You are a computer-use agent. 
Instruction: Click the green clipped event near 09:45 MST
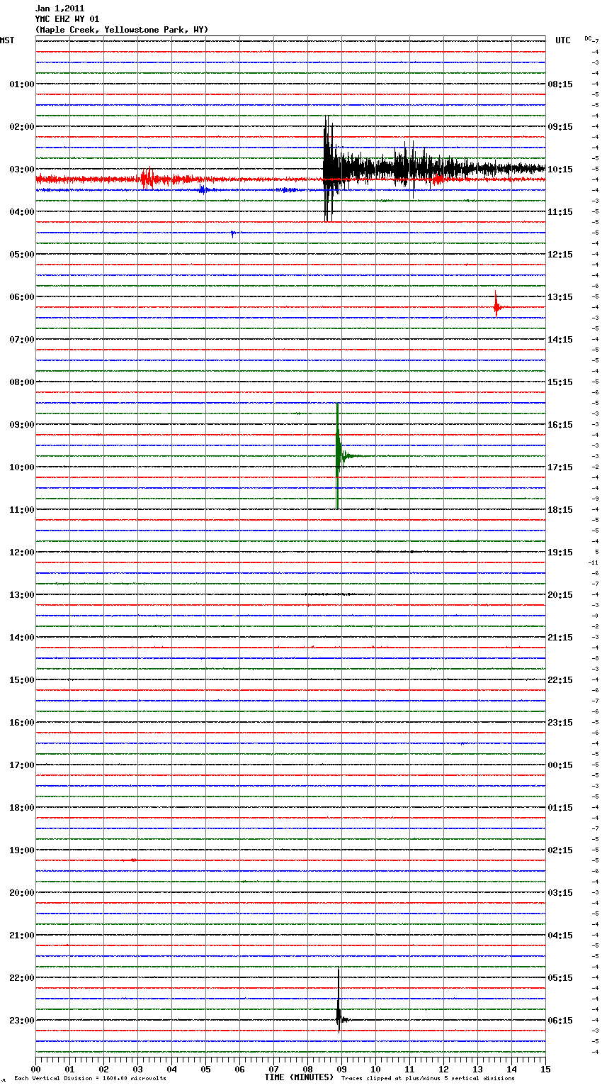point(338,456)
